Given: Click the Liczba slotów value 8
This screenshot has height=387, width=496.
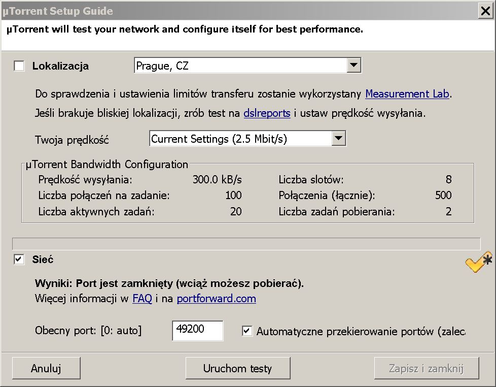Looking at the screenshot, I should (448, 180).
